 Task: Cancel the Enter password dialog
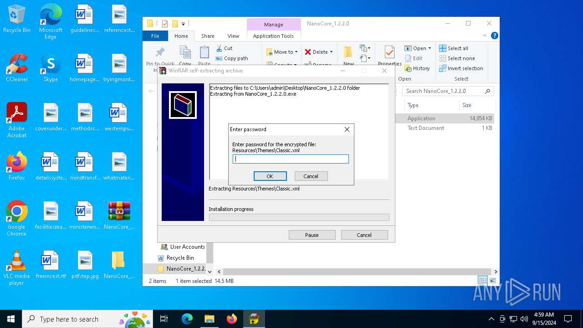311,176
